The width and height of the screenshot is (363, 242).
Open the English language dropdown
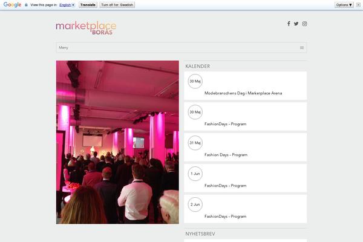67,5
